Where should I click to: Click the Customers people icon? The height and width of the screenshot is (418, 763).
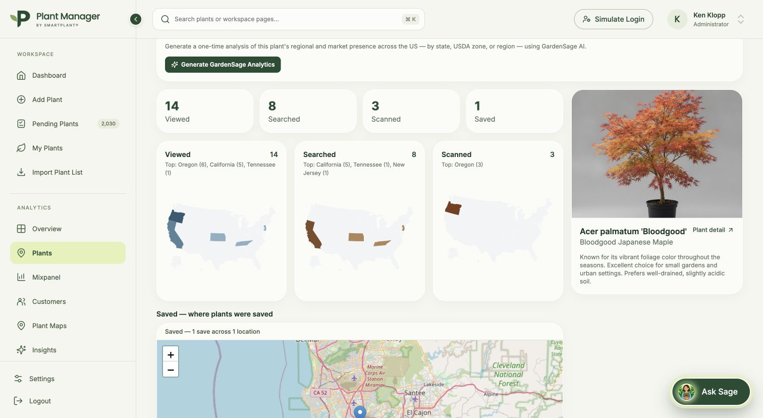(x=21, y=301)
